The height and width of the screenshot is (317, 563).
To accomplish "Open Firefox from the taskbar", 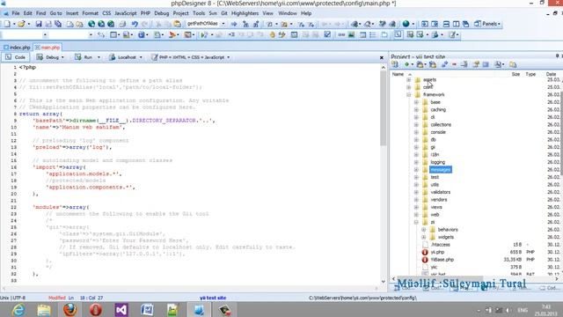I will (70, 309).
